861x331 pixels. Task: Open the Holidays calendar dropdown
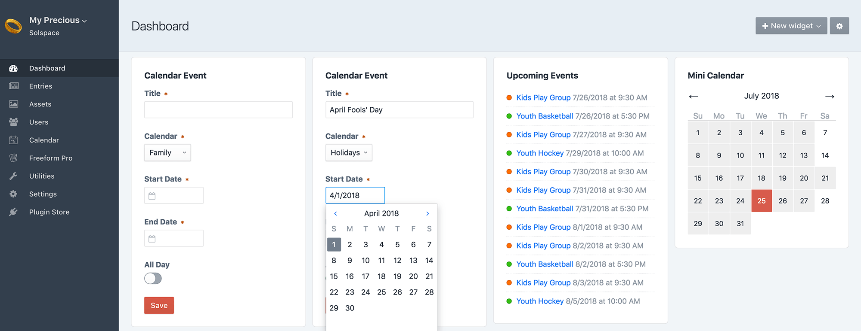click(x=349, y=152)
